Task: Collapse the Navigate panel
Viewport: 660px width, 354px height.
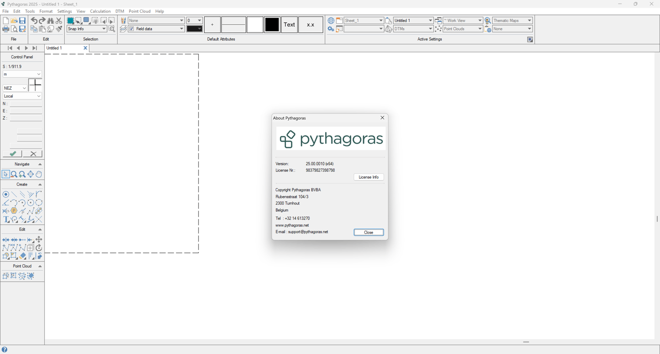Action: click(40, 164)
